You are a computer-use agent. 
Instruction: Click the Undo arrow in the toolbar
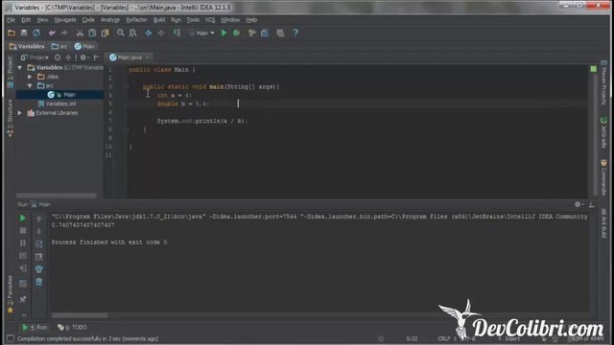pos(52,34)
